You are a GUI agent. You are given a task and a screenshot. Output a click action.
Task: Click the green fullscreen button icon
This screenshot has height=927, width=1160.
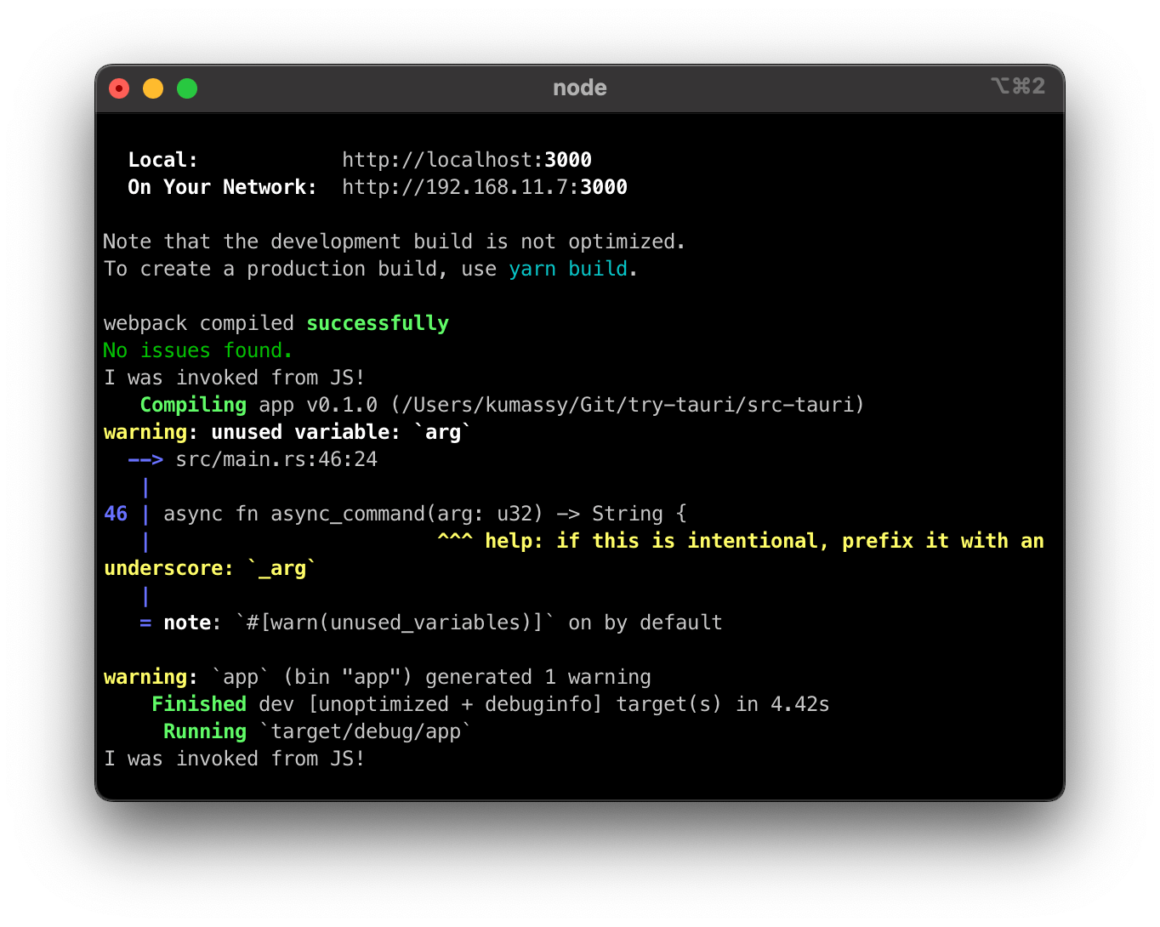coord(186,88)
